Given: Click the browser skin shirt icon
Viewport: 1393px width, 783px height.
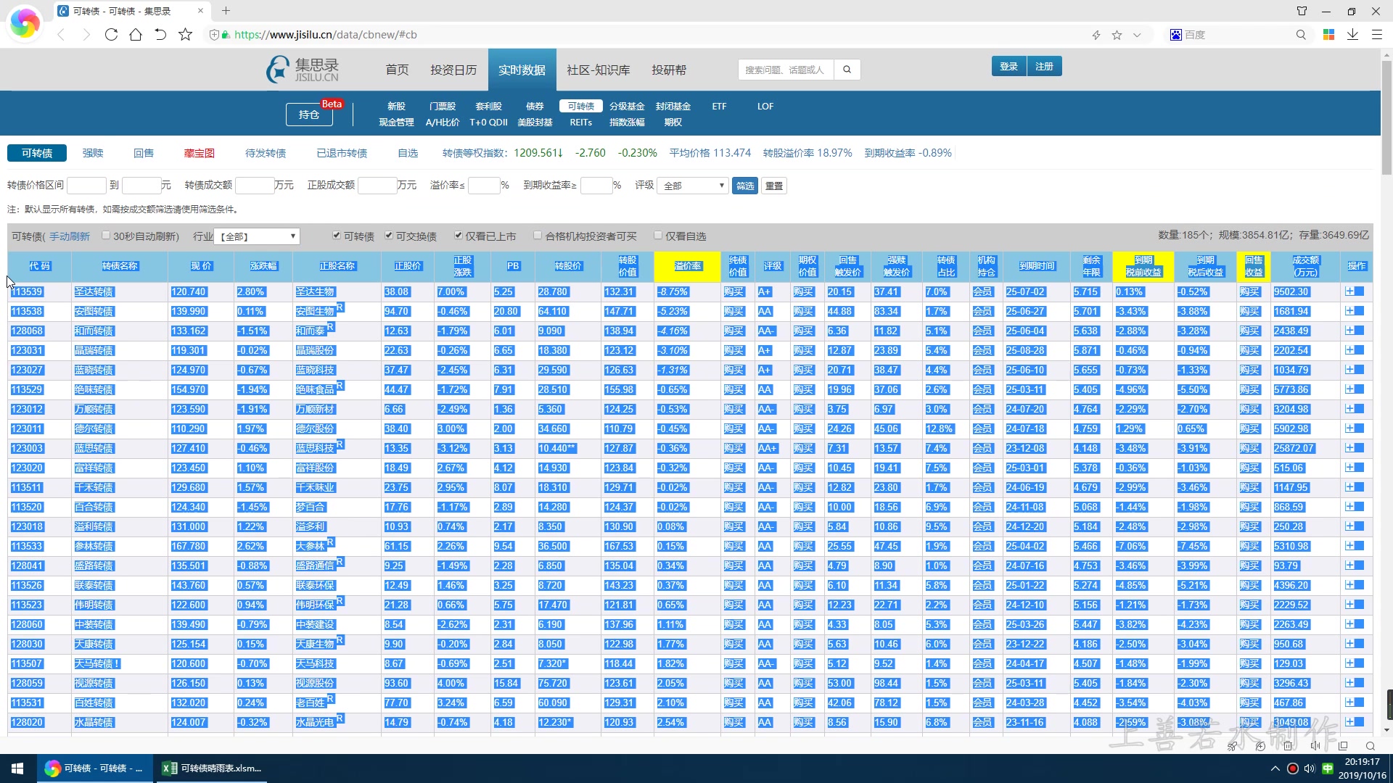Looking at the screenshot, I should point(1302,11).
